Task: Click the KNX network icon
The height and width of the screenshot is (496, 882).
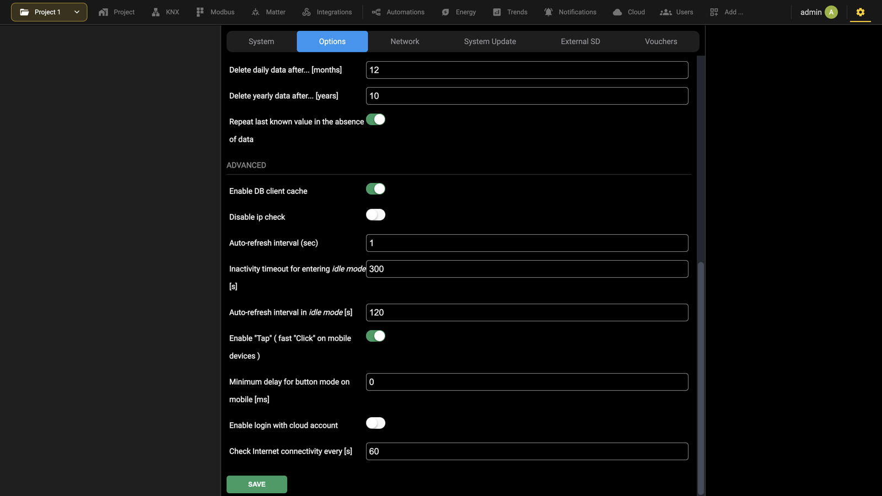Action: tap(155, 12)
